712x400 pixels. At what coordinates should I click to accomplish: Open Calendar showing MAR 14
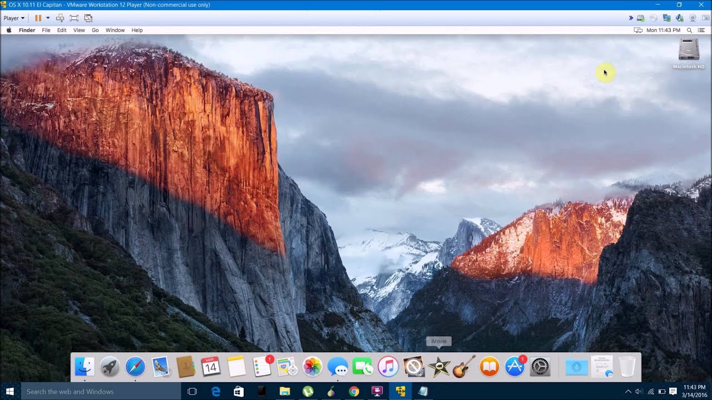pos(211,367)
